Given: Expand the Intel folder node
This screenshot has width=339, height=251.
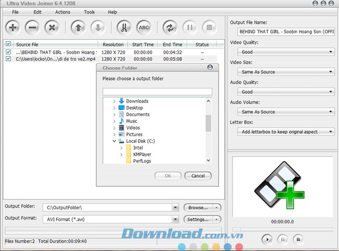Looking at the screenshot, I should (x=122, y=148).
